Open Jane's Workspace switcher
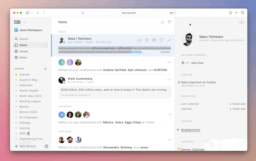 28,30
